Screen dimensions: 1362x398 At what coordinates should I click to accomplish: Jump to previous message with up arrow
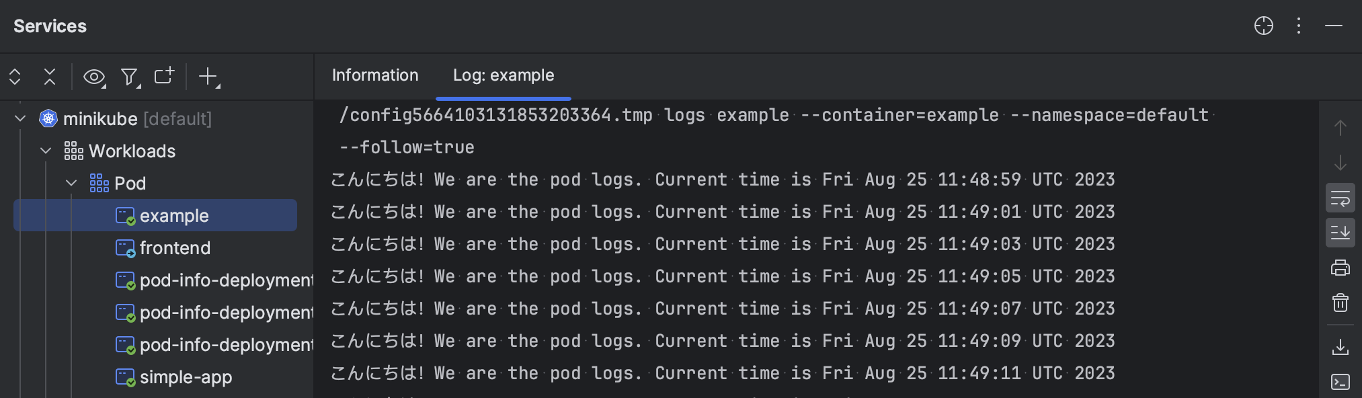pyautogui.click(x=1340, y=127)
